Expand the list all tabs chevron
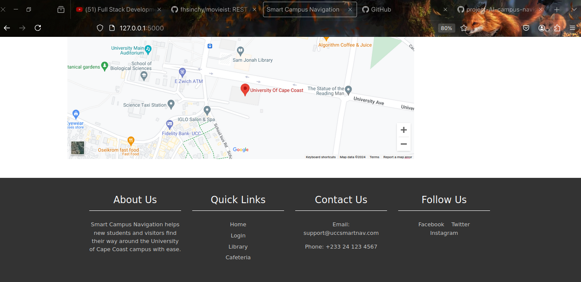Viewport: 581px width, 282px height. tap(574, 9)
